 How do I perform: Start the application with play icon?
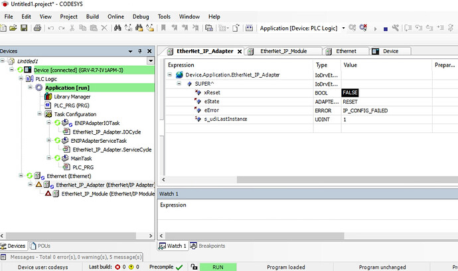(x=375, y=29)
